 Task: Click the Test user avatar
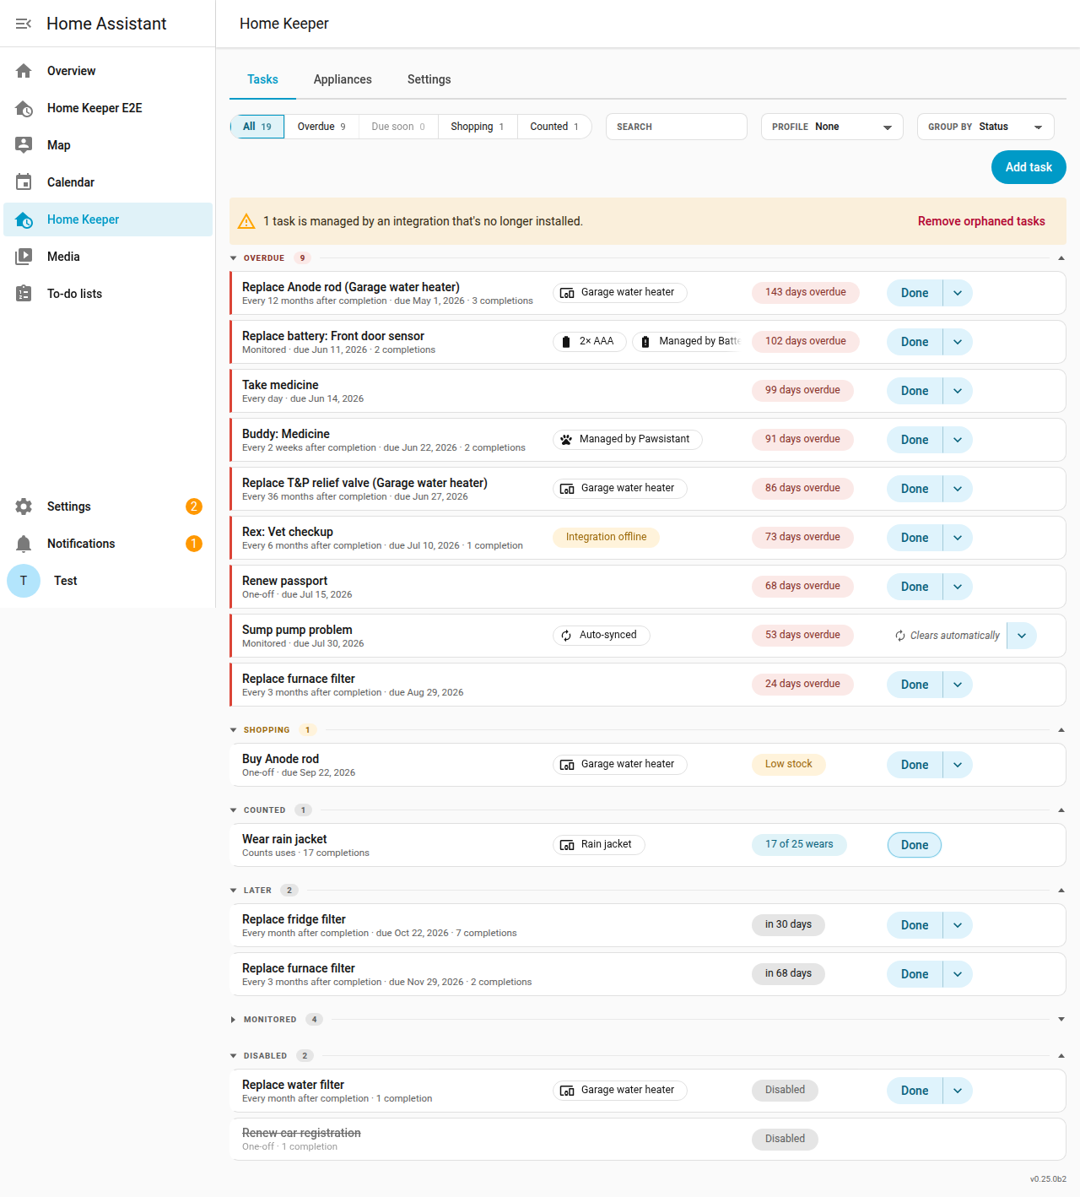pos(24,581)
